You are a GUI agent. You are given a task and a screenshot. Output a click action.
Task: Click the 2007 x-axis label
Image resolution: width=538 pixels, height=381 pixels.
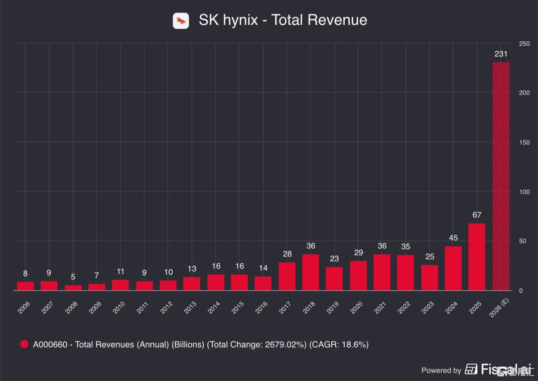click(x=47, y=308)
